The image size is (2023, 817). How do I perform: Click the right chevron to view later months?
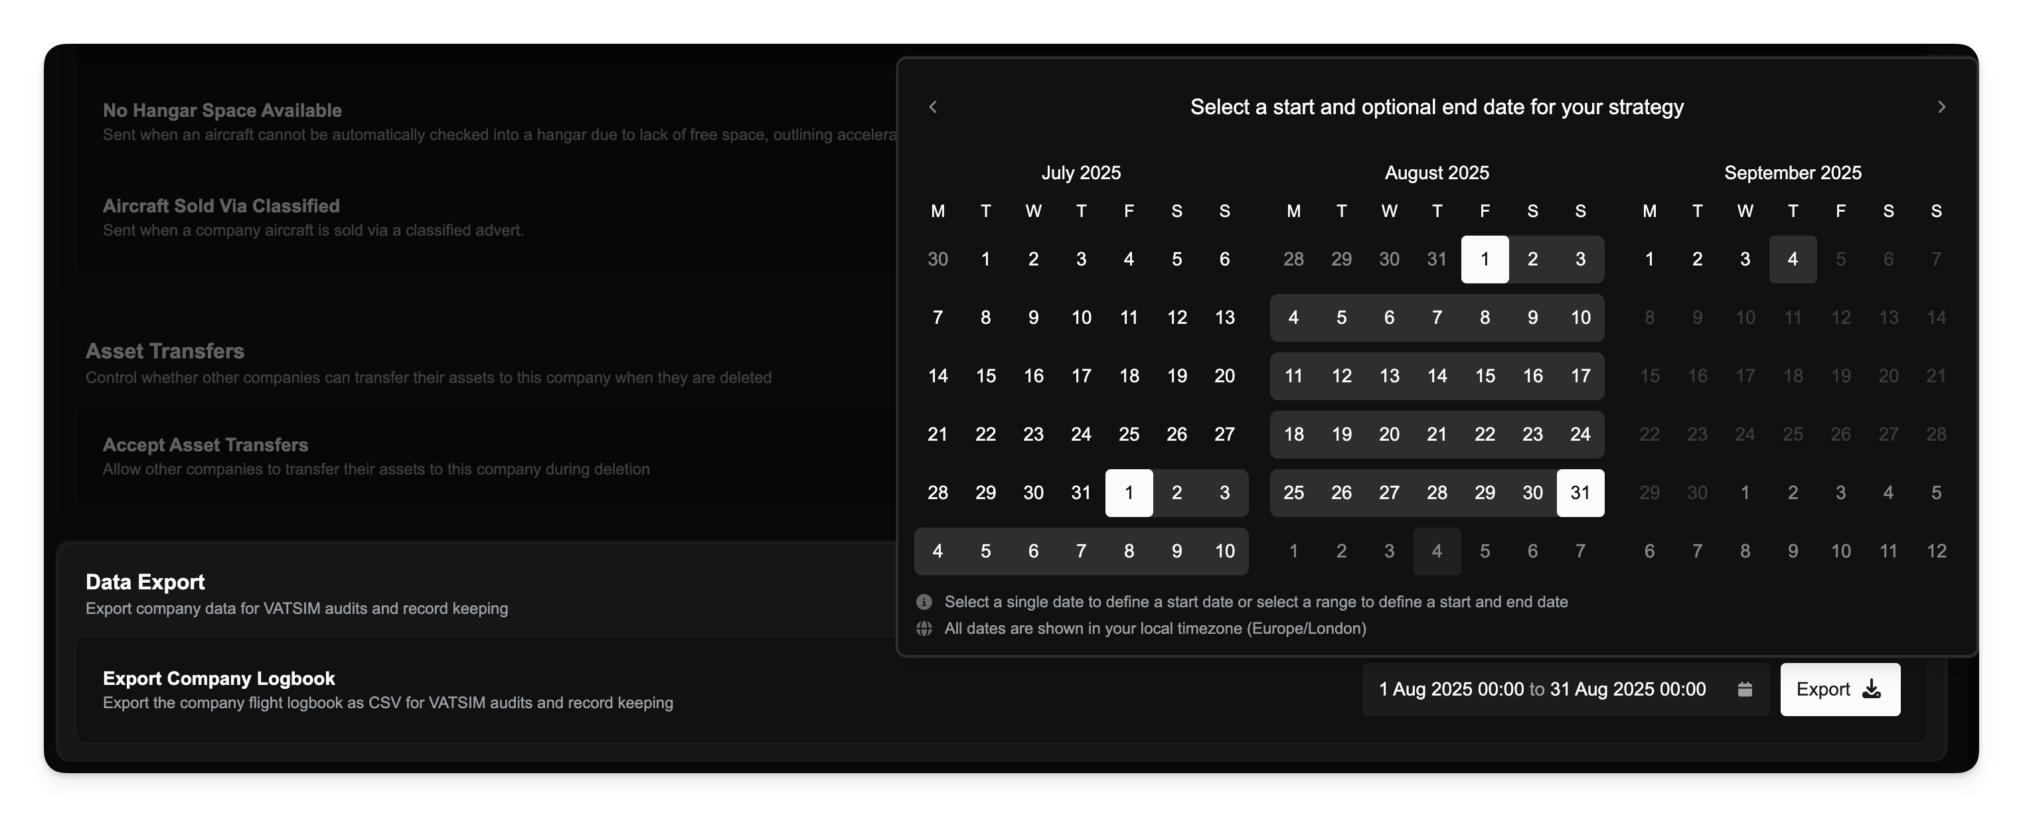point(1942,106)
